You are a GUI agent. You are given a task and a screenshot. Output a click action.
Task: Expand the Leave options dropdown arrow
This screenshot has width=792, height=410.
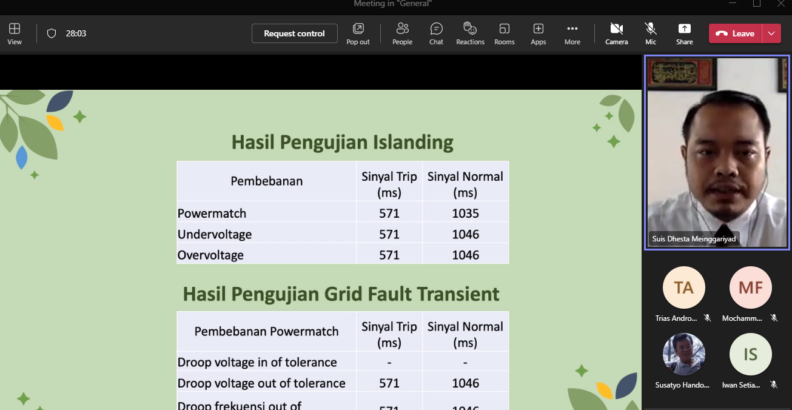[771, 33]
